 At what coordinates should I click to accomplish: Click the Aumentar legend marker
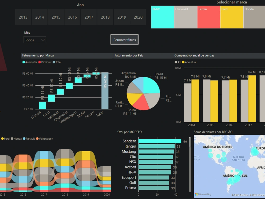[24, 62]
